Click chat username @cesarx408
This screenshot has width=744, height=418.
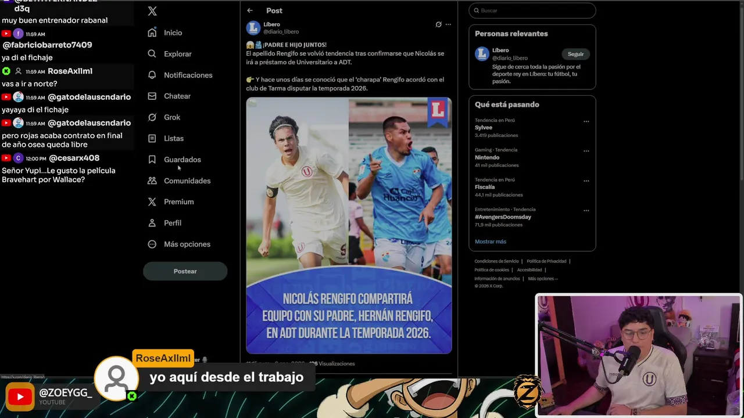[74, 158]
